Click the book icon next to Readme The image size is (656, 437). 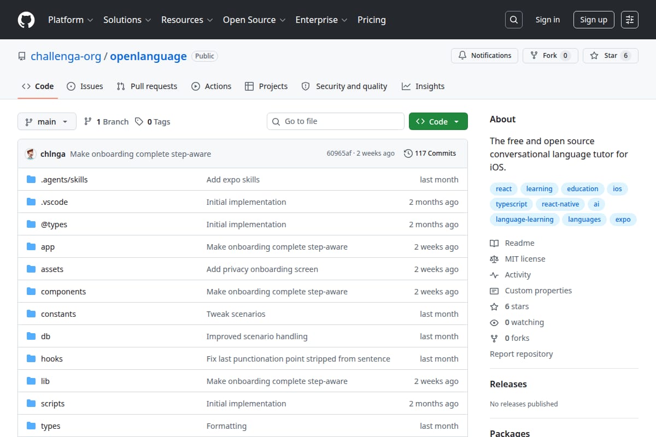tap(494, 243)
